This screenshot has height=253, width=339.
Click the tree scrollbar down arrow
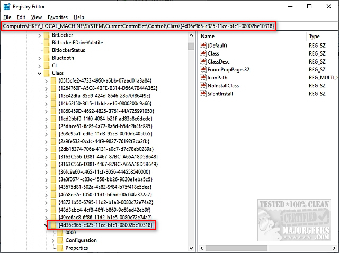tap(191, 248)
